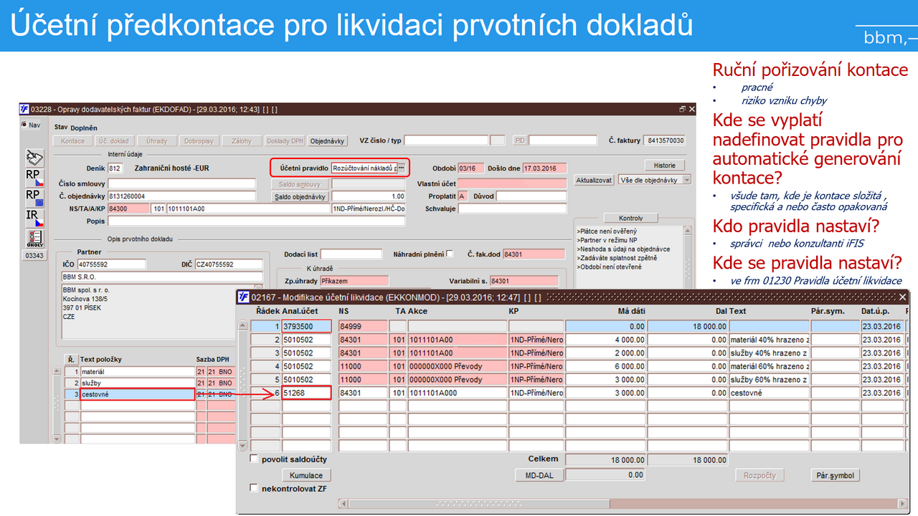The image size is (918, 516).
Task: Click the Číslo smlouvy input field
Action: click(181, 184)
